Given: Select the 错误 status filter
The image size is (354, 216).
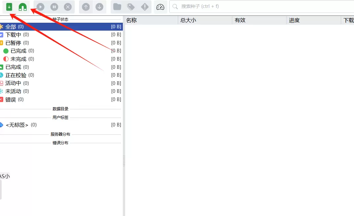Looking at the screenshot, I should coord(11,99).
